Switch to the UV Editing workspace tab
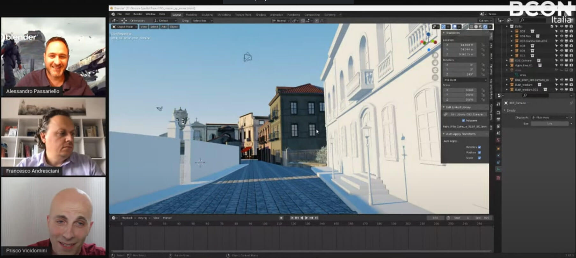This screenshot has height=258, width=576. point(224,15)
